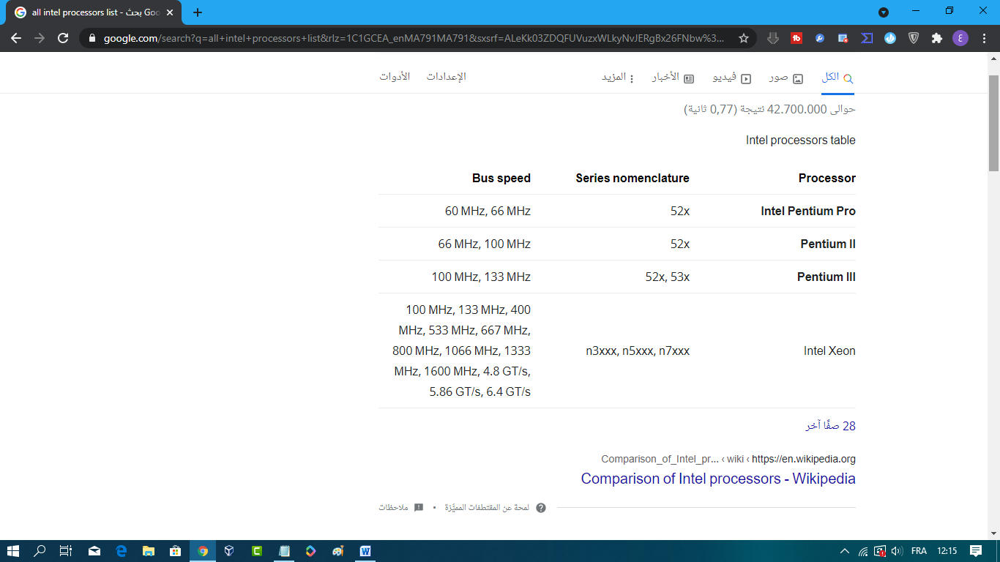Click the 'Intel Pentium Pro' cell
This screenshot has width=1000, height=562.
pyautogui.click(x=808, y=211)
